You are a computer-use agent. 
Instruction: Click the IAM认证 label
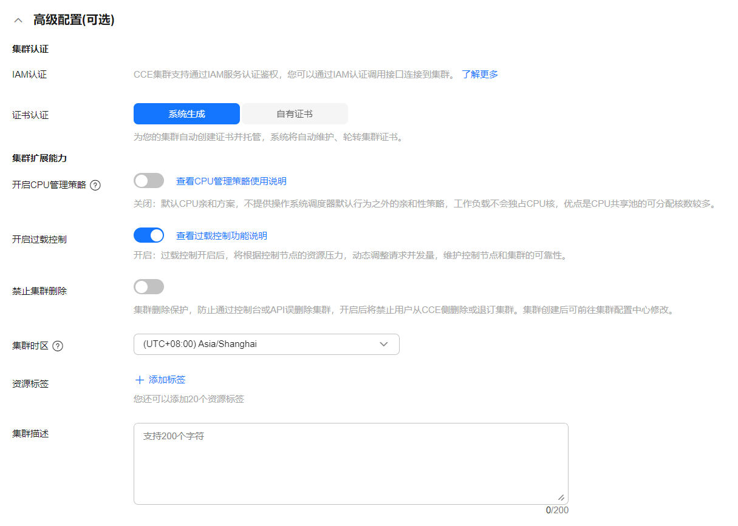(29, 75)
